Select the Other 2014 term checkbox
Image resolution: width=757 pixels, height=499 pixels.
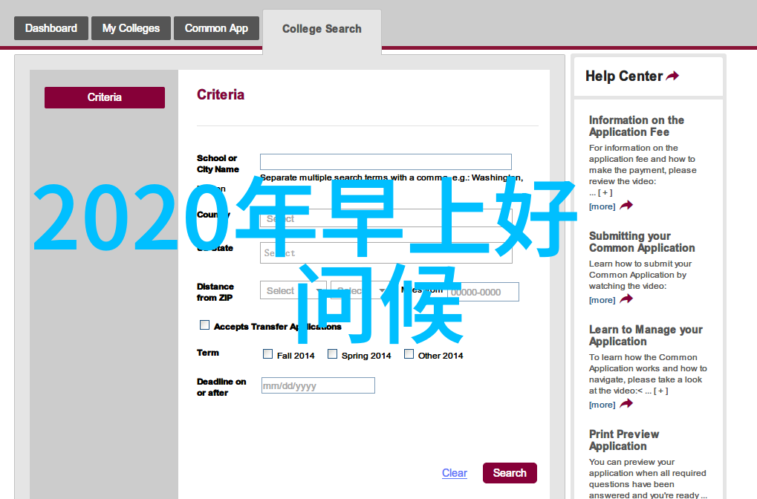(409, 353)
